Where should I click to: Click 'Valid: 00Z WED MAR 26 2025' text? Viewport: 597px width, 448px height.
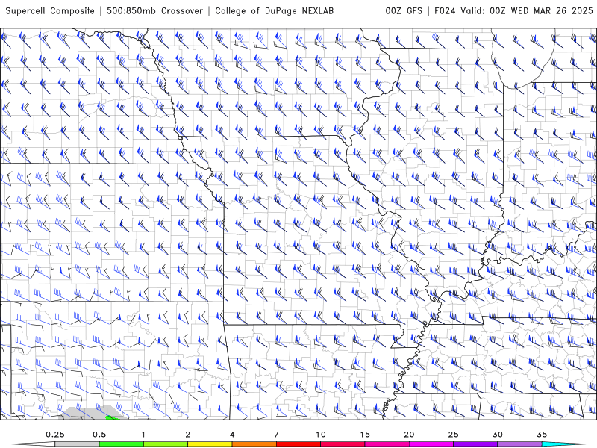click(x=527, y=11)
